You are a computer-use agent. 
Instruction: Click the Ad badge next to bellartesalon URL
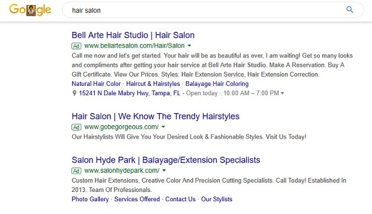point(76,46)
